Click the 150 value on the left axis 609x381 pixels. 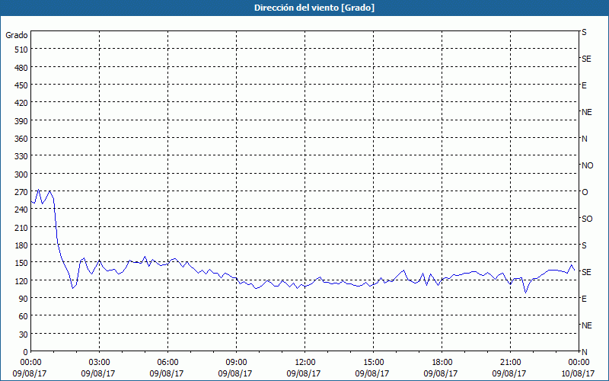pos(21,263)
